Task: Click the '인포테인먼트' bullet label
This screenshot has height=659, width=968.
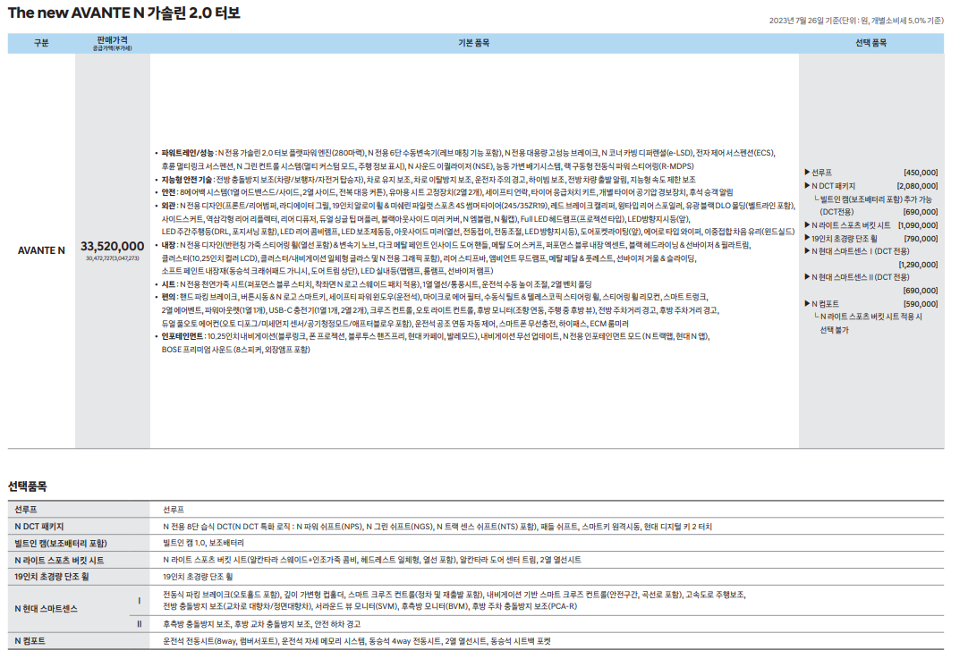Action: [183, 336]
